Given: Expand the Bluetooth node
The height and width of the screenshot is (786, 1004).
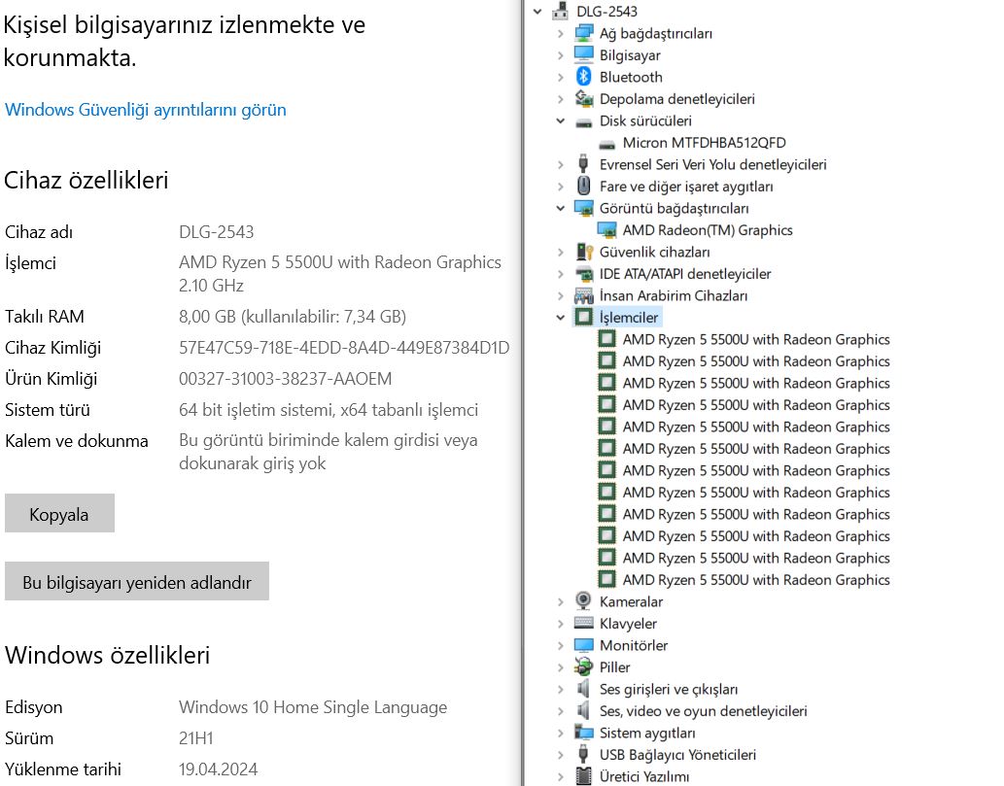Looking at the screenshot, I should (560, 77).
